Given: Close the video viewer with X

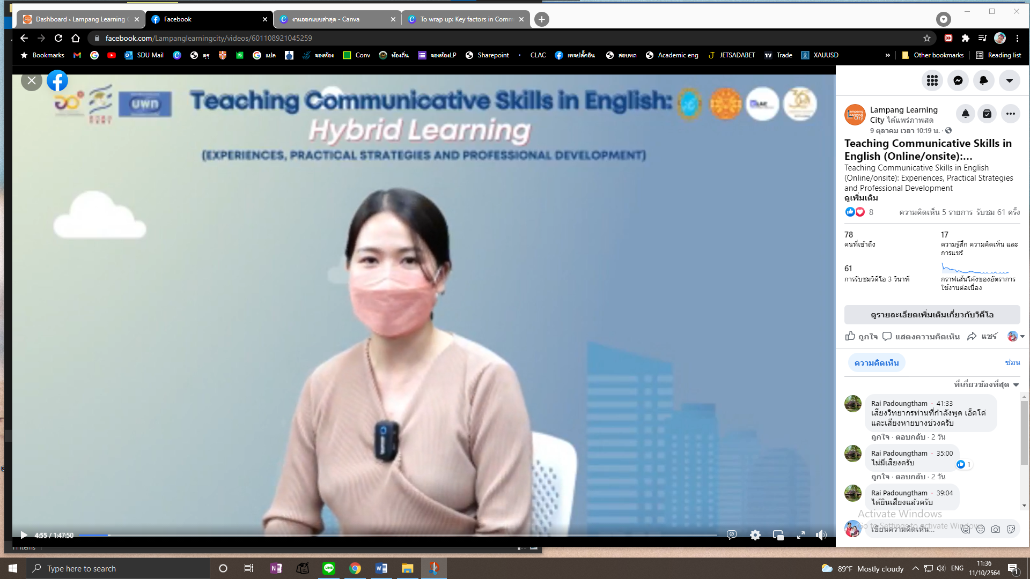Looking at the screenshot, I should click(32, 81).
